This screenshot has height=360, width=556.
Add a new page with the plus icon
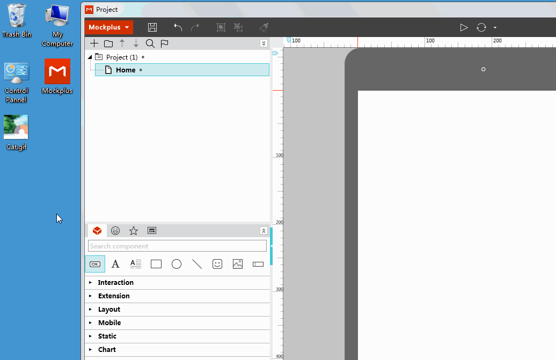(x=94, y=43)
